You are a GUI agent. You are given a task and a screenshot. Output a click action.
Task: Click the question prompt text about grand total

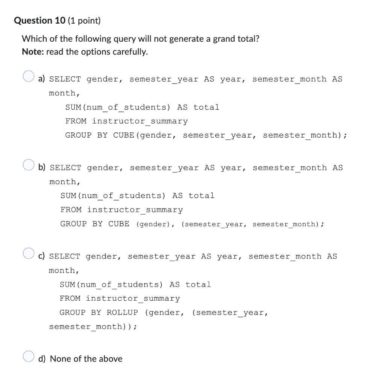pyautogui.click(x=139, y=39)
